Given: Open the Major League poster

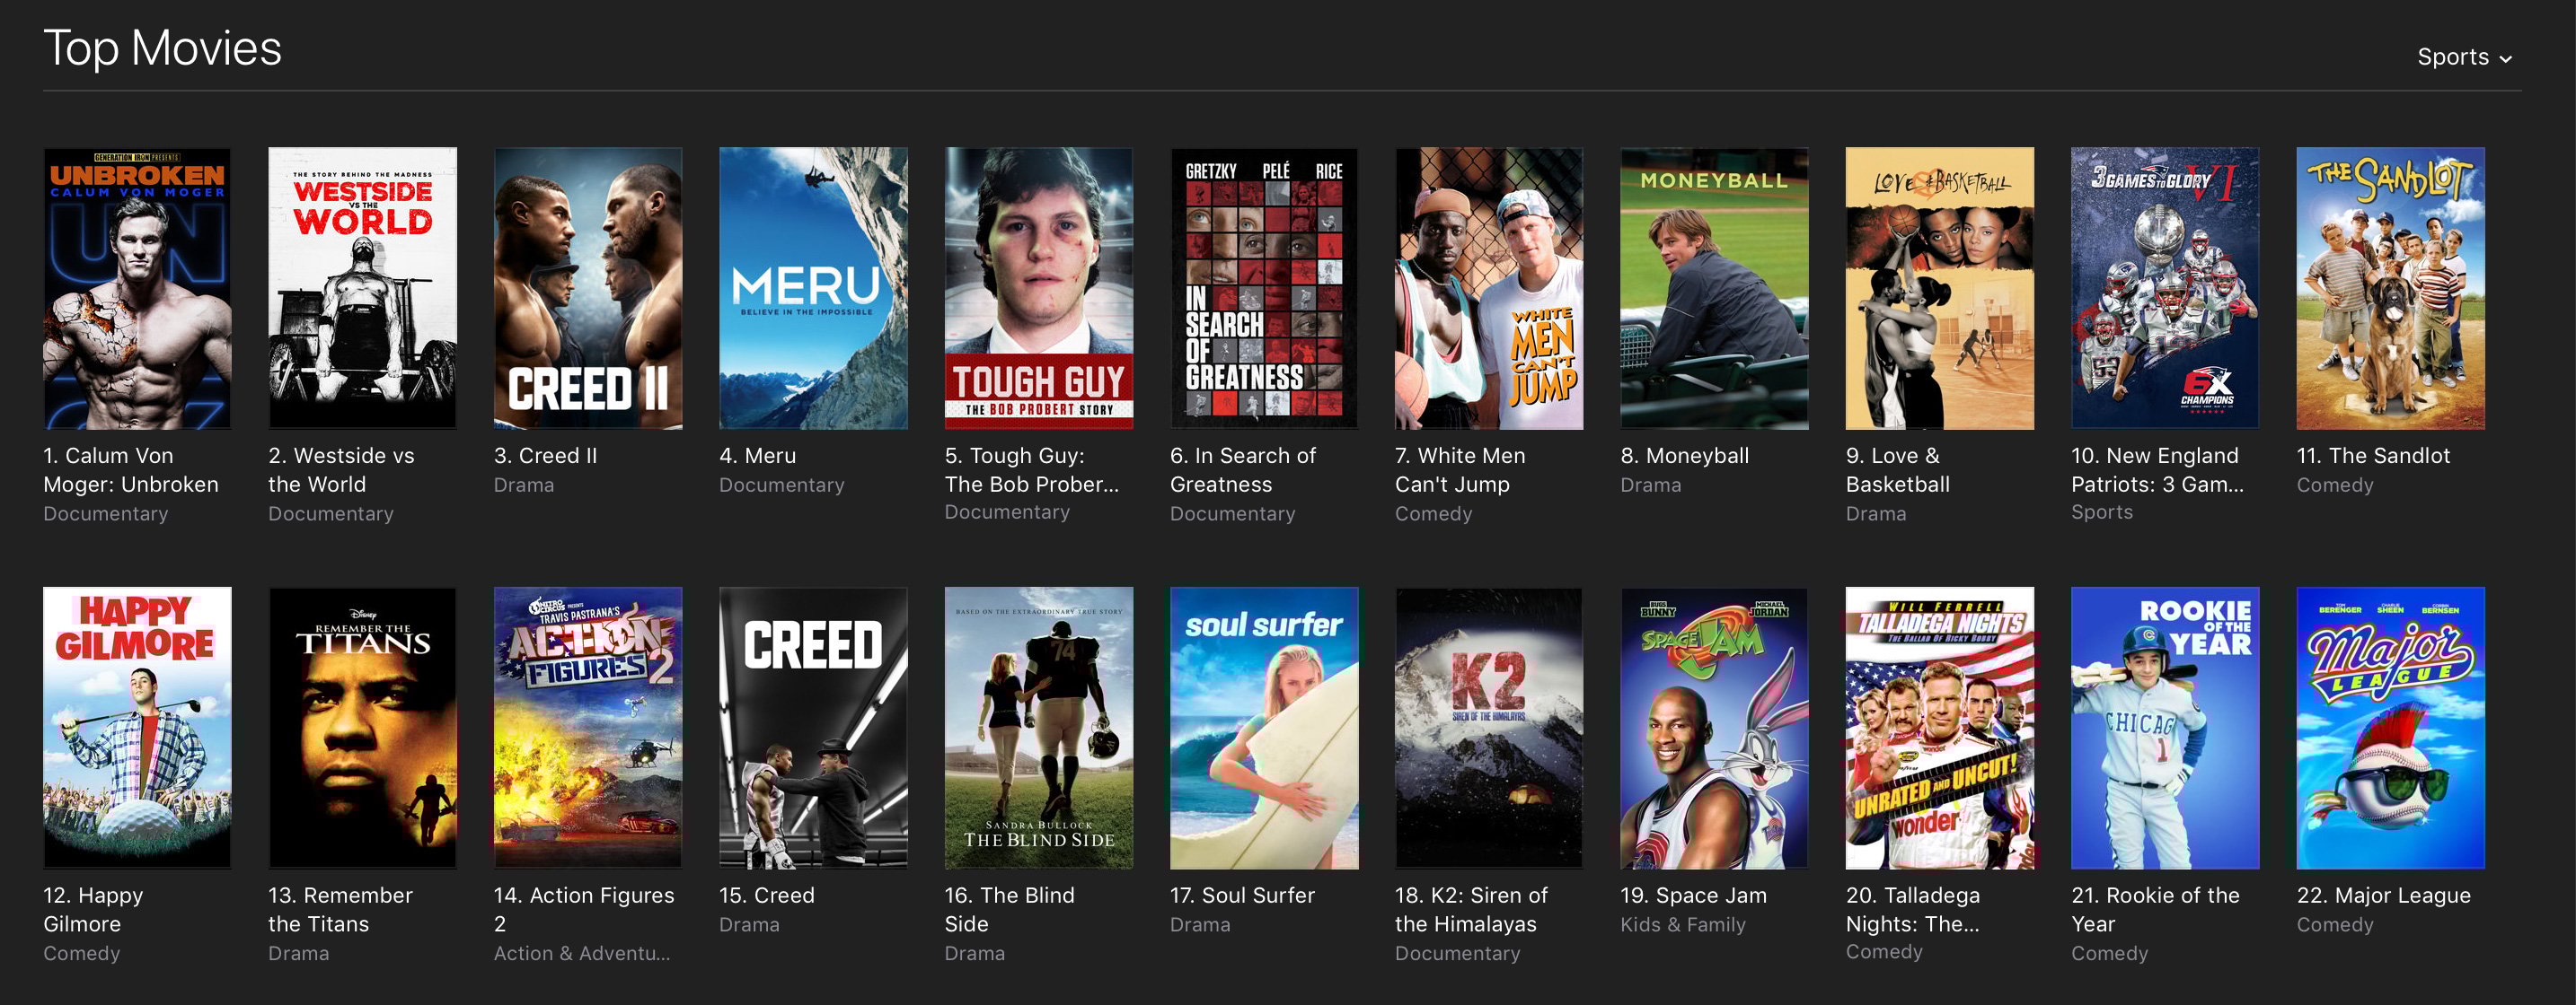Looking at the screenshot, I should [2390, 727].
